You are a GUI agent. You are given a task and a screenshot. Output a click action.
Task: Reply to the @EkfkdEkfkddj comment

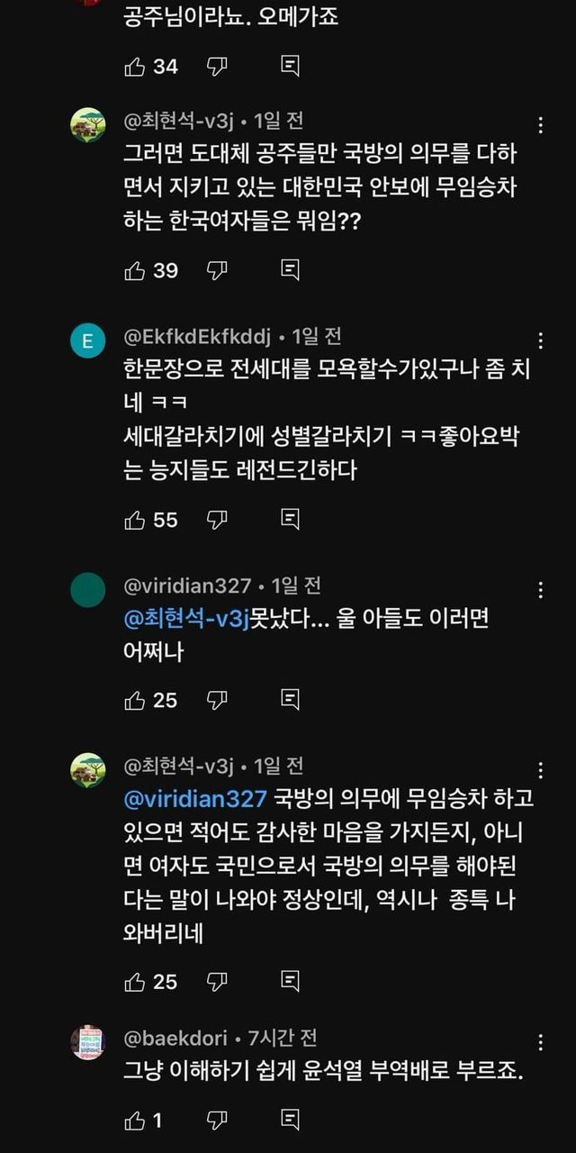(290, 520)
